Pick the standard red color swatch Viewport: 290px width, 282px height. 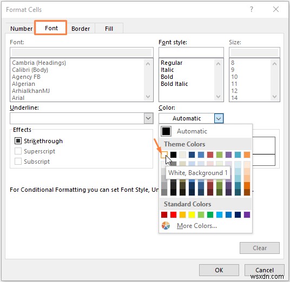click(173, 214)
